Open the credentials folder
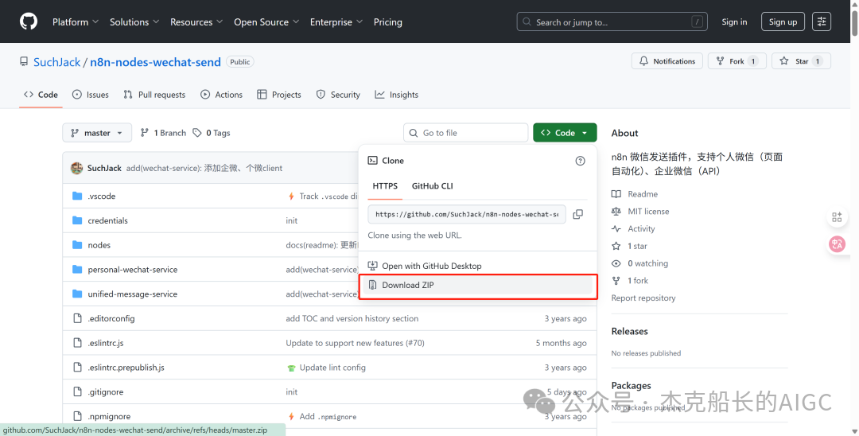859x436 pixels. click(x=107, y=220)
